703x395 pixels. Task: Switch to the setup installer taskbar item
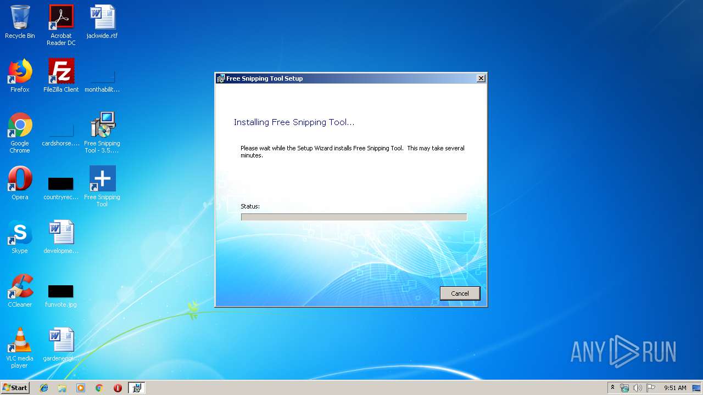click(137, 388)
